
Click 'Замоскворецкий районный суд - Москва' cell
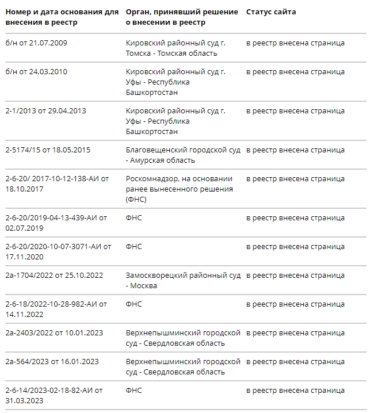183,281
